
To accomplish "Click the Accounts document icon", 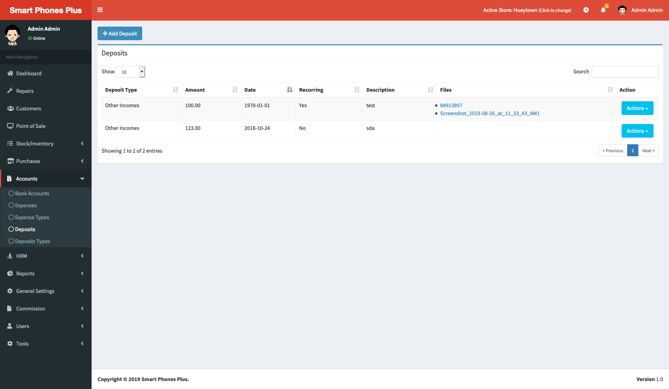I will click(10, 179).
